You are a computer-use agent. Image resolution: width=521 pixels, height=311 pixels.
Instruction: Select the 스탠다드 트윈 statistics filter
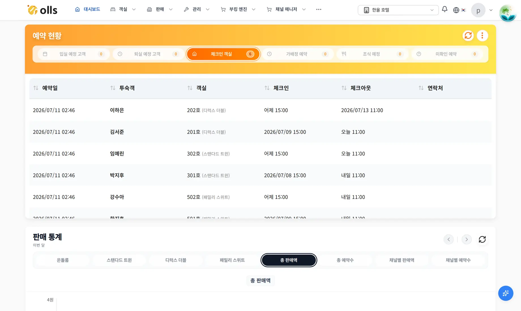(119, 260)
